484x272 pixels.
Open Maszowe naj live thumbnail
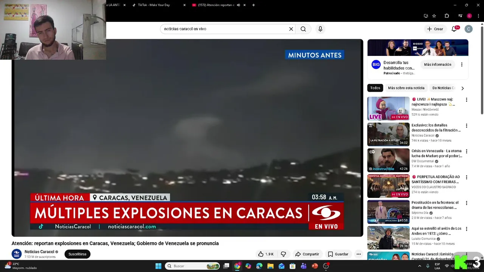[388, 108]
